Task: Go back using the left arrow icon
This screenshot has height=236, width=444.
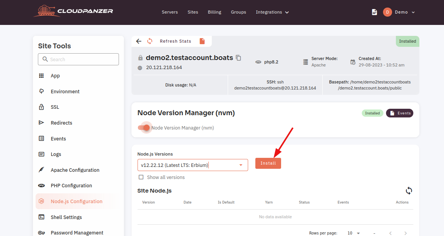Action: [x=139, y=41]
